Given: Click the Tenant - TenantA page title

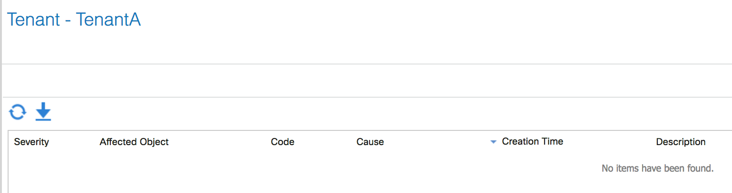Looking at the screenshot, I should click(x=74, y=20).
